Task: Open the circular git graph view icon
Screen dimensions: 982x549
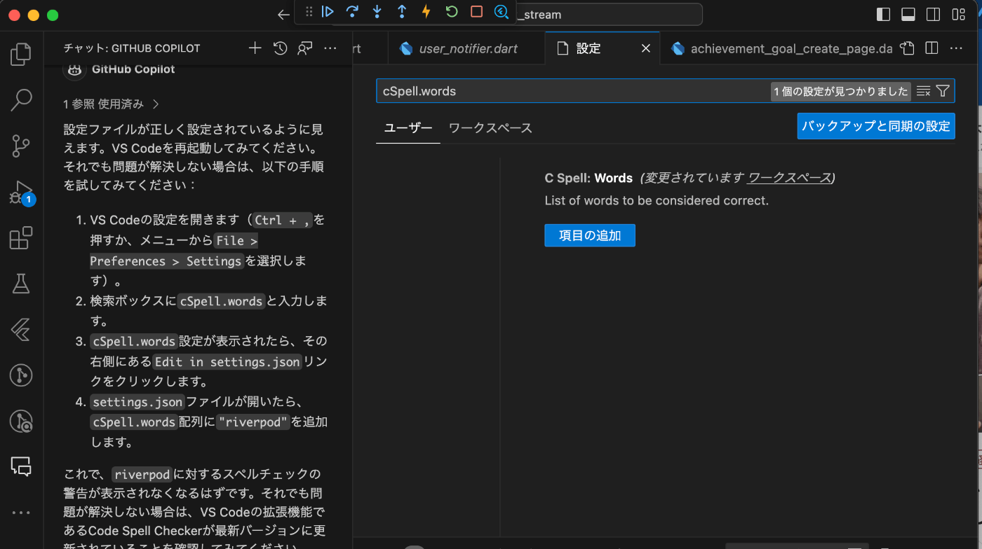Action: (x=21, y=375)
